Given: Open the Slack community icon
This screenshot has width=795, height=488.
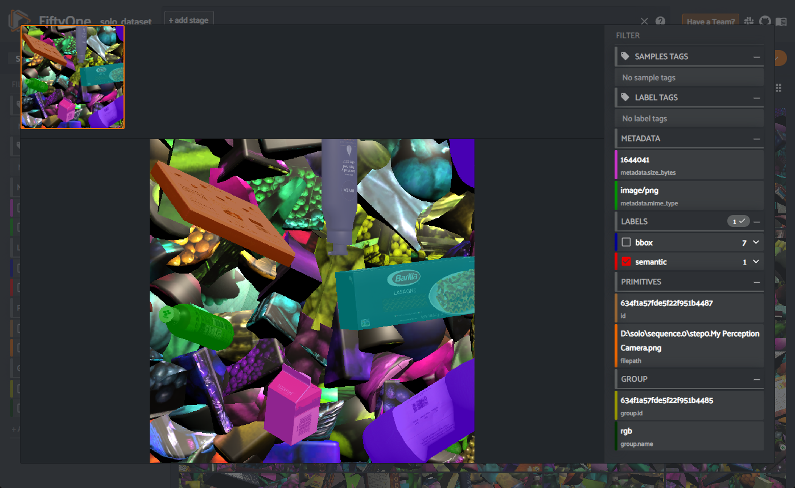Looking at the screenshot, I should pyautogui.click(x=748, y=21).
